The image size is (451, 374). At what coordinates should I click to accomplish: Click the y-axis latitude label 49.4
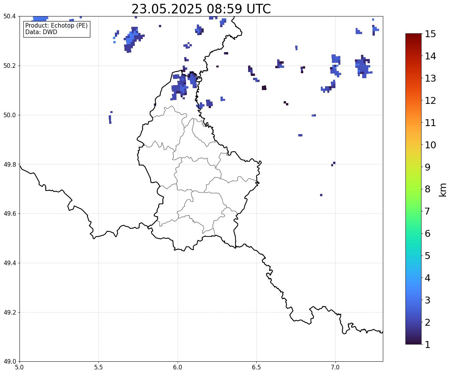10,263
